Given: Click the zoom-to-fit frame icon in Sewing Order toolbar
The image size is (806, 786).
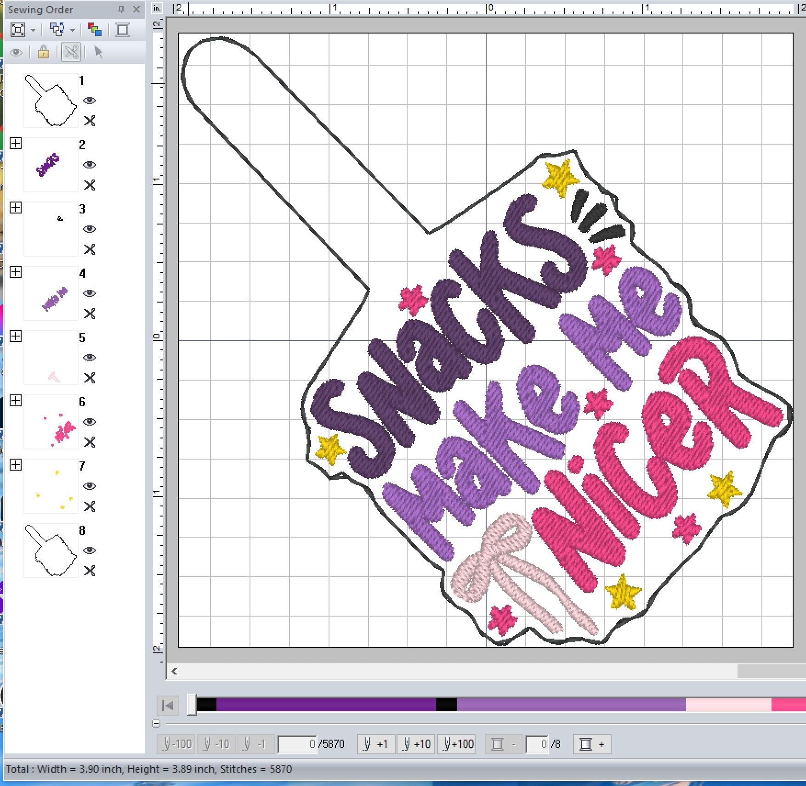Looking at the screenshot, I should [18, 30].
